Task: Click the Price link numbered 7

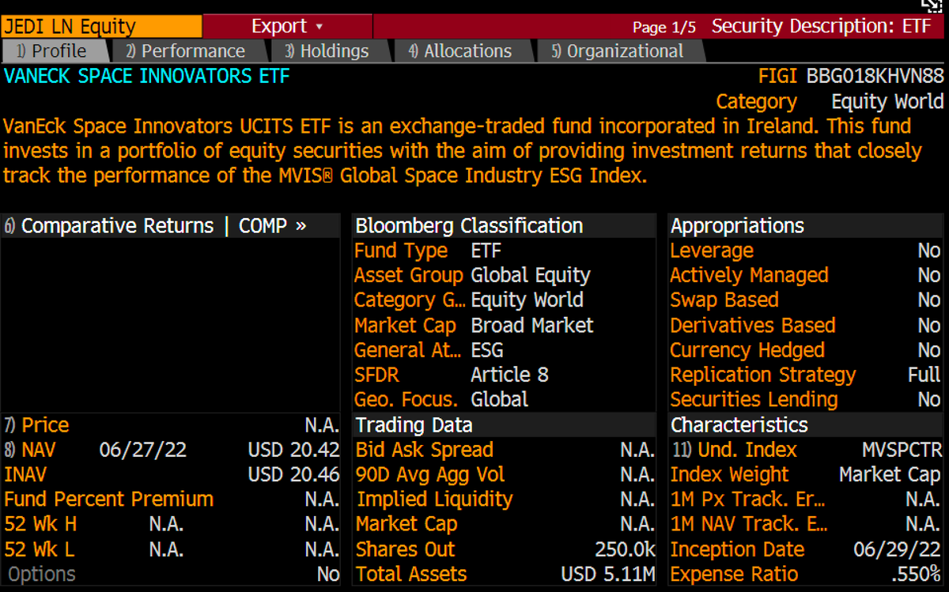Action: 36,425
